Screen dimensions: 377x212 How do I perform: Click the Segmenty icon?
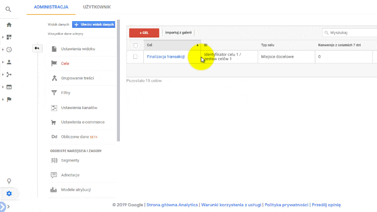(54, 160)
